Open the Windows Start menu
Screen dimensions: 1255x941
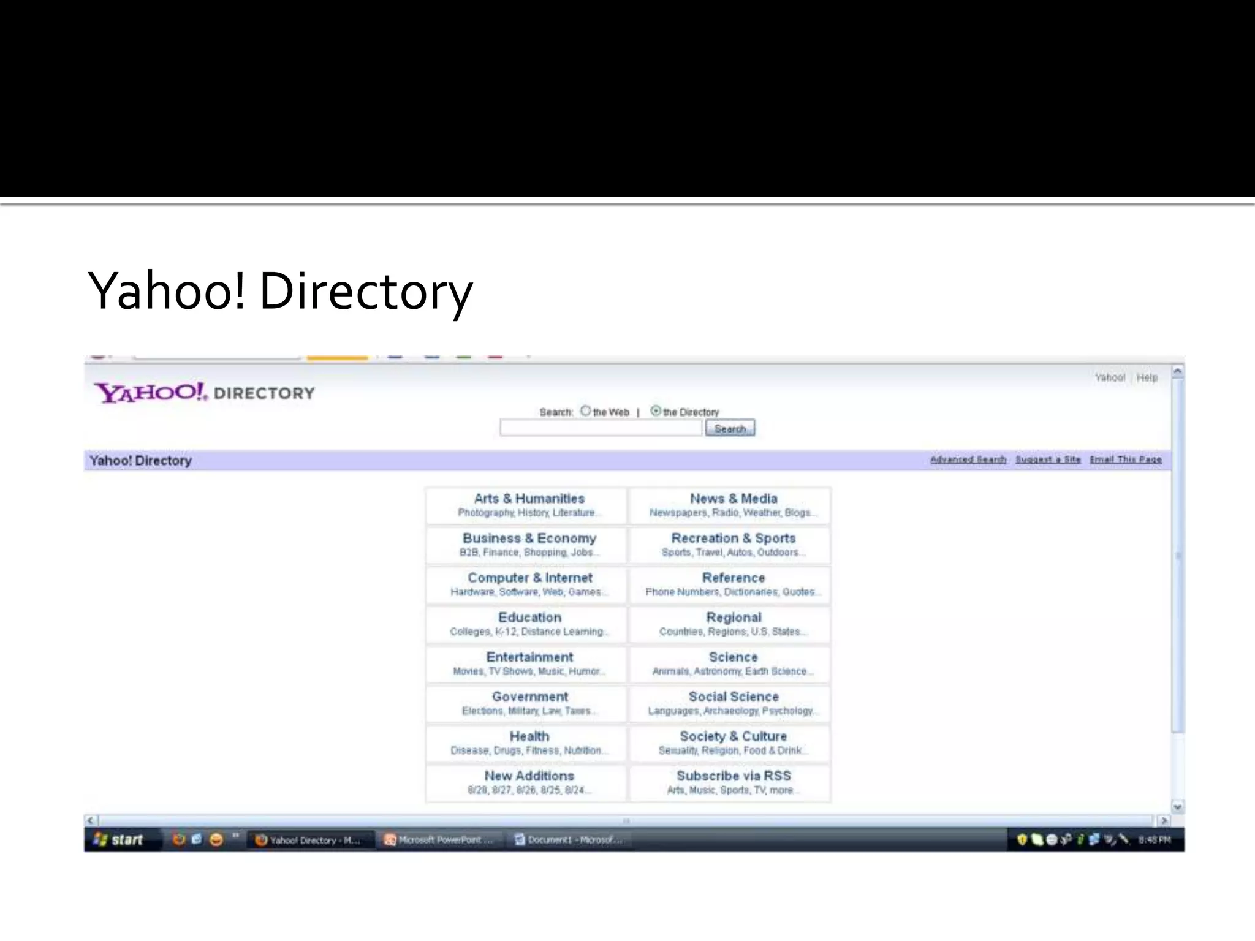pyautogui.click(x=119, y=839)
